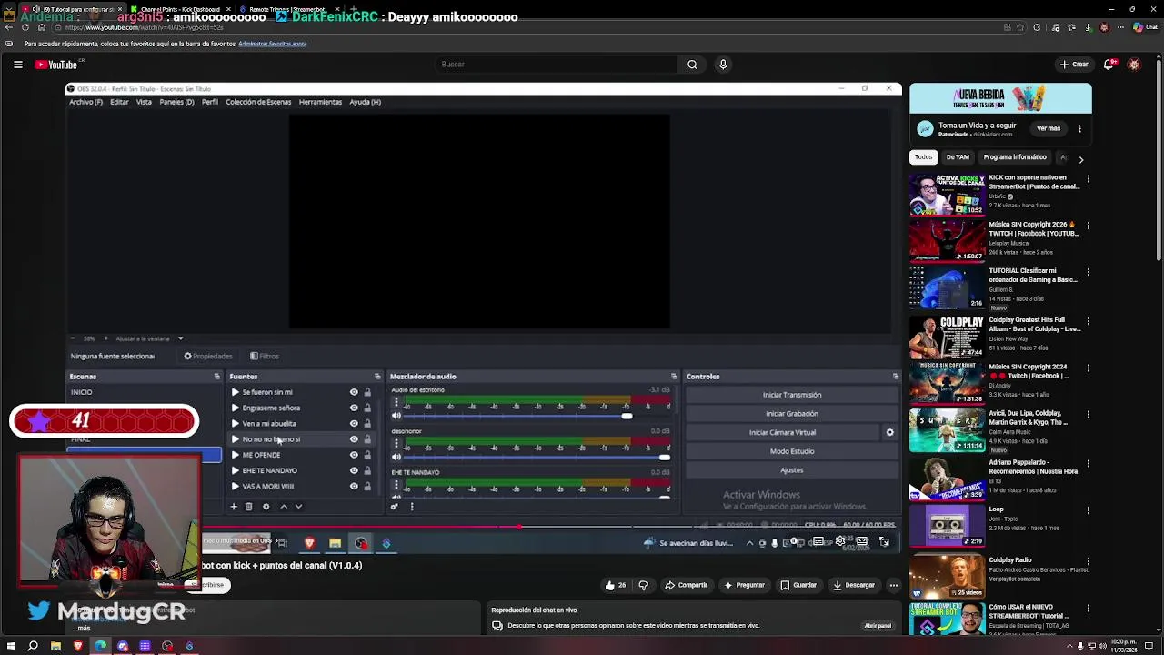Click the Compartir share button
1164x655 pixels.
686,585
